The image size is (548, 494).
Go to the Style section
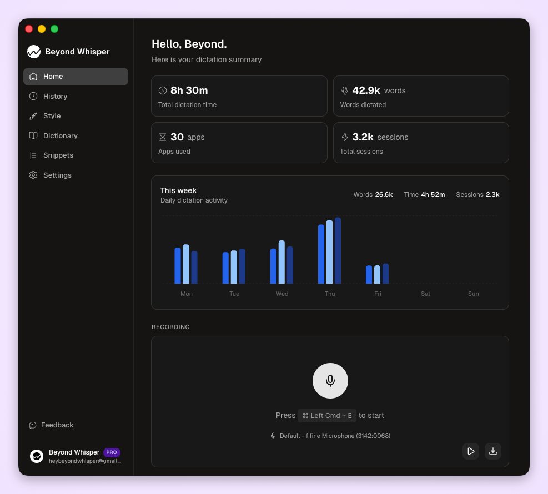pyautogui.click(x=76, y=115)
